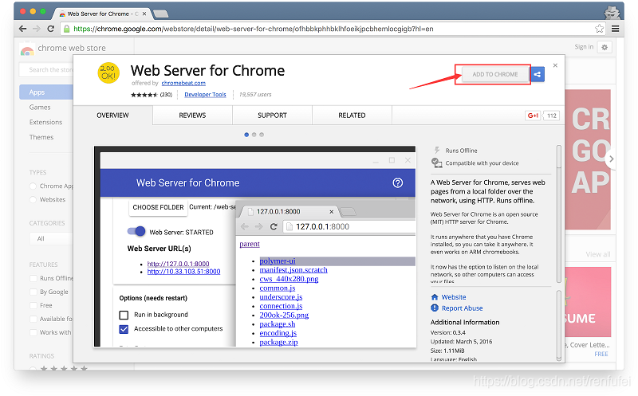Open the OVERVIEW tab
The width and height of the screenshot is (638, 396).
(112, 116)
